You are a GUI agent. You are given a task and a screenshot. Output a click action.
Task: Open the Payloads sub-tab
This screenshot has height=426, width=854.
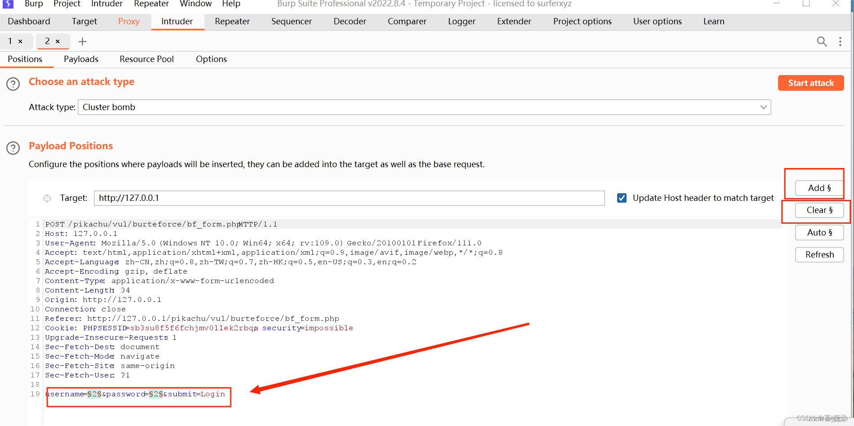[x=81, y=59]
